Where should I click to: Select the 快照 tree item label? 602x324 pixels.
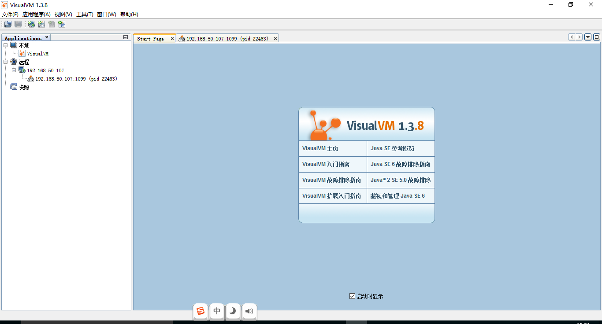[x=24, y=87]
